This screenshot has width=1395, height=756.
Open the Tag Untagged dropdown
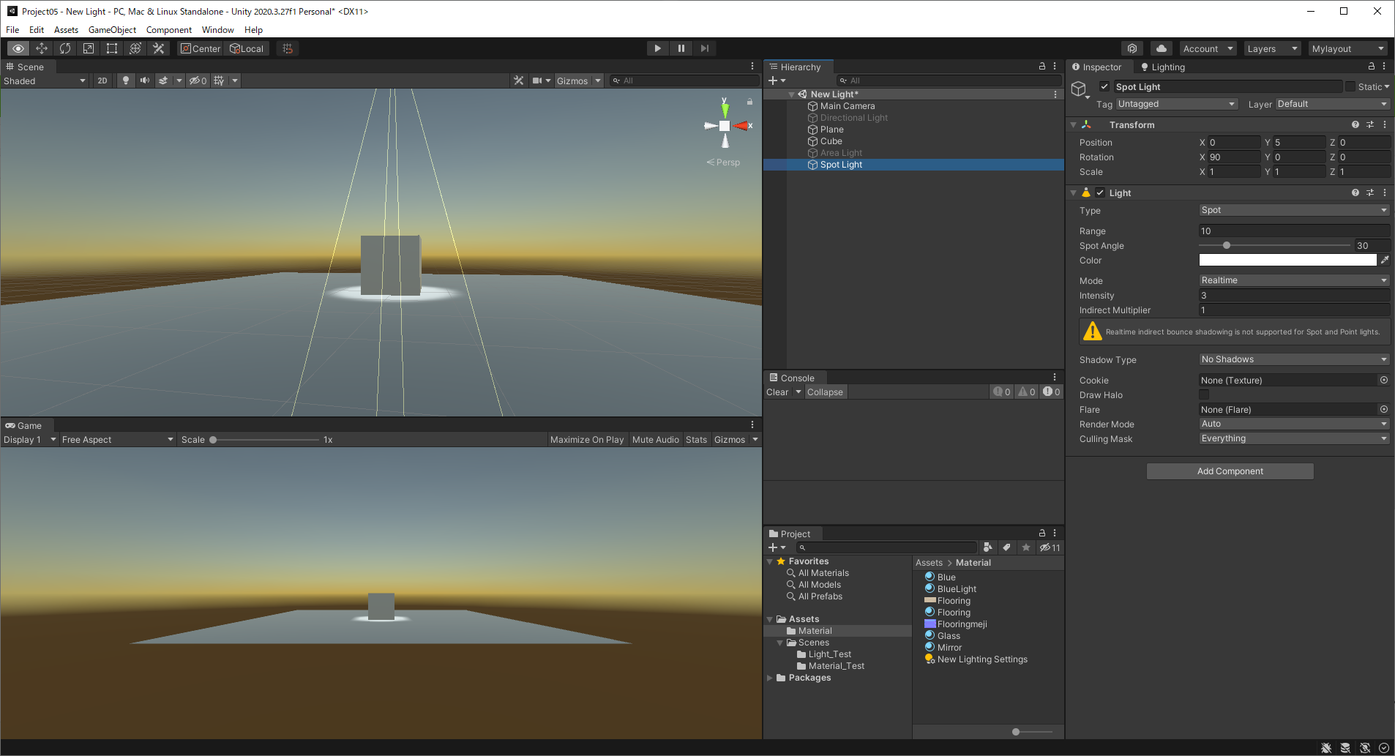tap(1177, 104)
